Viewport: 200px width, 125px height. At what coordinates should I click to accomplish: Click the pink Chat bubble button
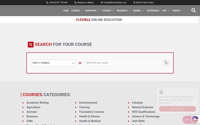[187, 120]
